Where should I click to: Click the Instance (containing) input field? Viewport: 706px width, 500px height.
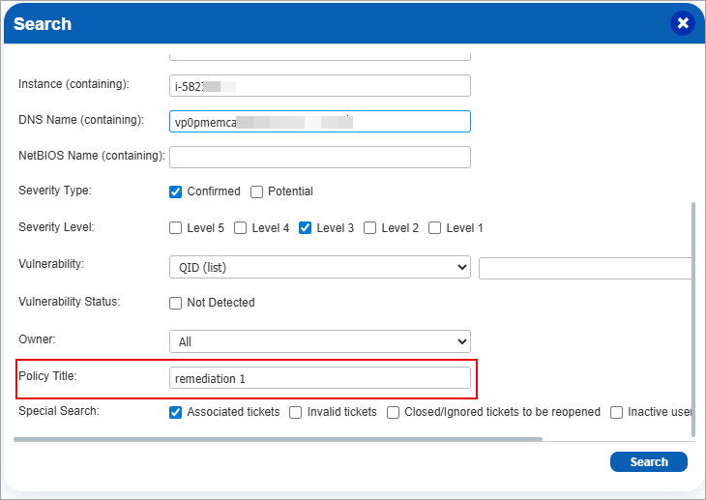pos(320,85)
